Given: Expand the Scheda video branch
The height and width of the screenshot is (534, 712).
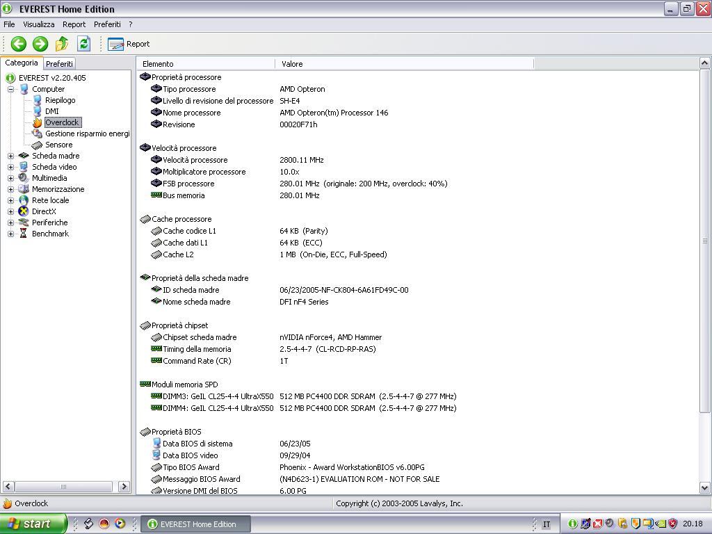Looking at the screenshot, I should pyautogui.click(x=11, y=167).
